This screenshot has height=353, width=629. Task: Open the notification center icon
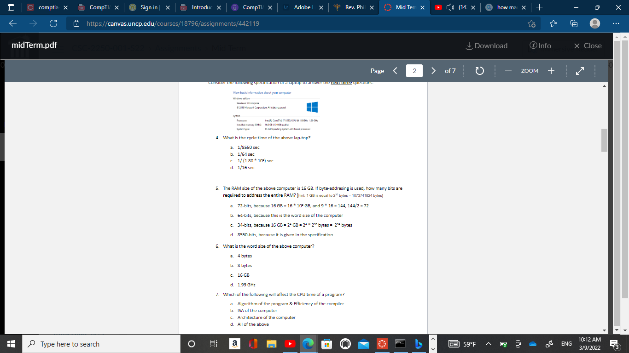pos(614,344)
